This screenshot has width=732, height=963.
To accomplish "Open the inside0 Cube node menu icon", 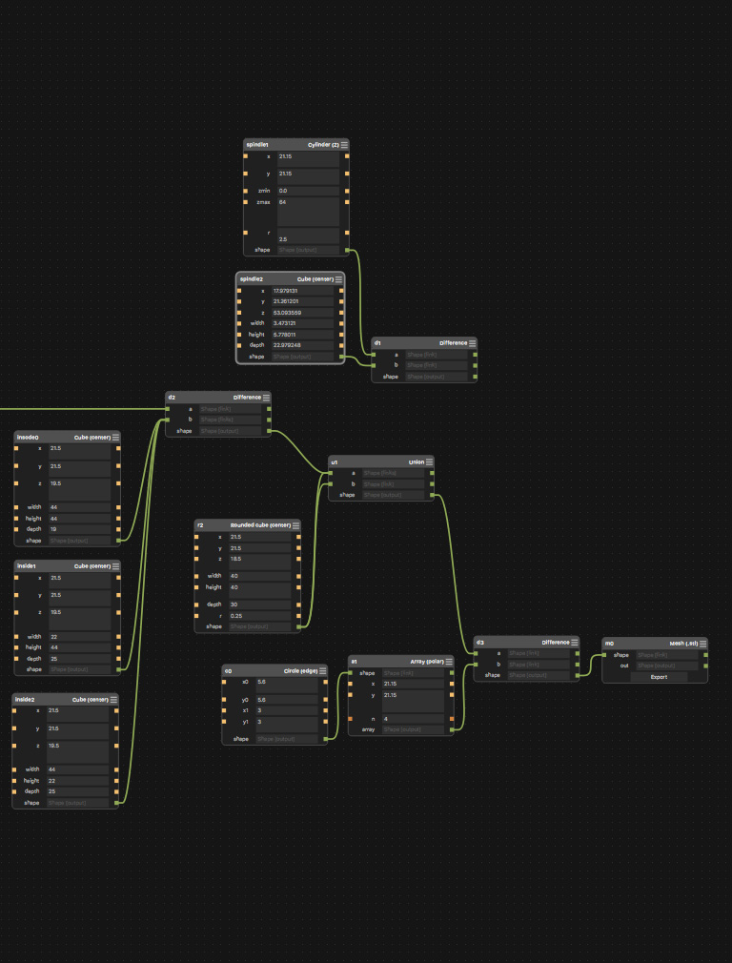I will 115,438.
